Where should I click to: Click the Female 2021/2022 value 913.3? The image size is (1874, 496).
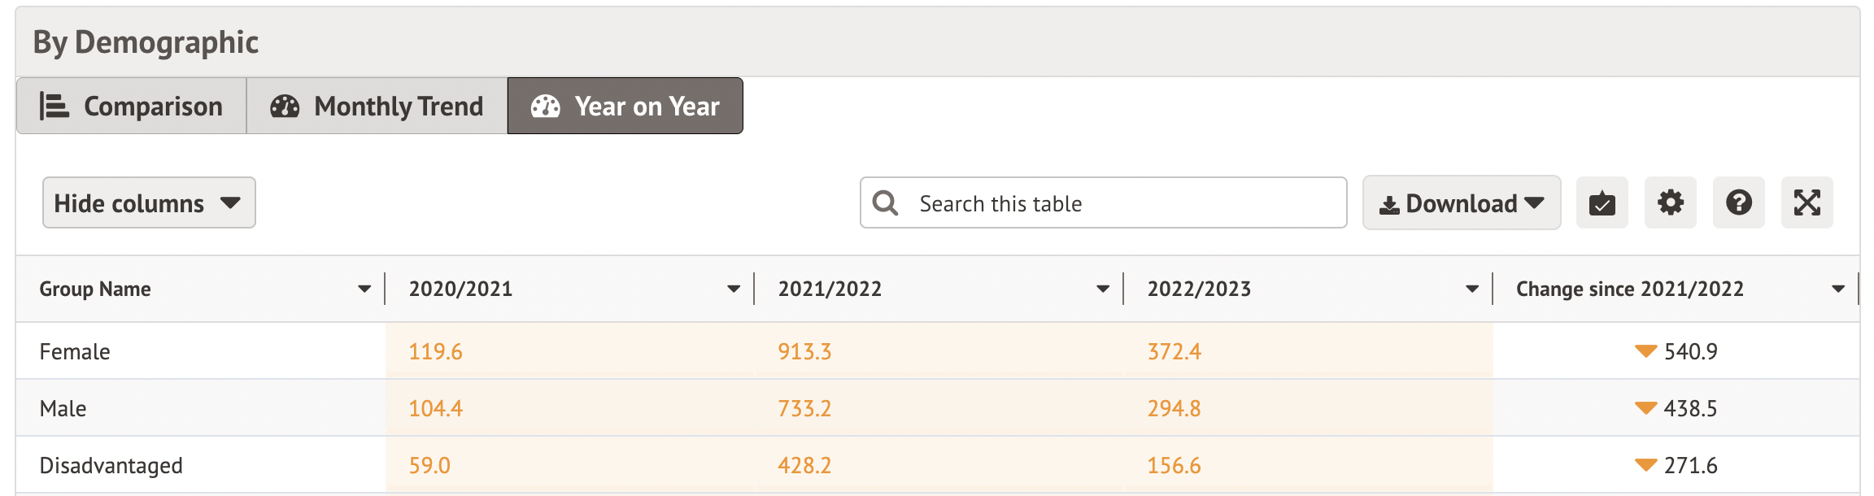(x=804, y=351)
